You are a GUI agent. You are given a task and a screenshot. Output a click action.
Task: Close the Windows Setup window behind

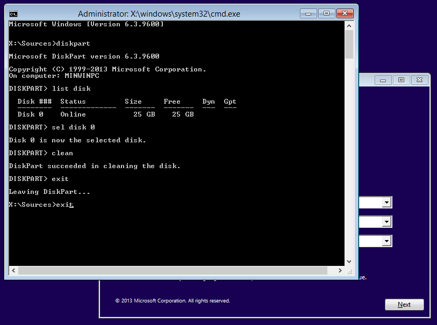click(420, 80)
